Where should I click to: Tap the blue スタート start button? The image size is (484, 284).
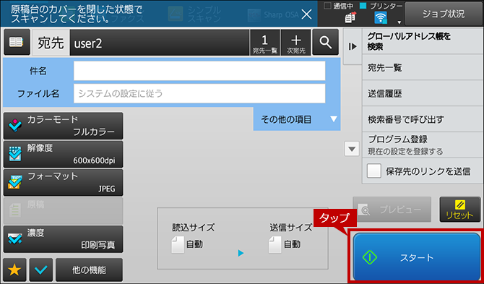[416, 257]
